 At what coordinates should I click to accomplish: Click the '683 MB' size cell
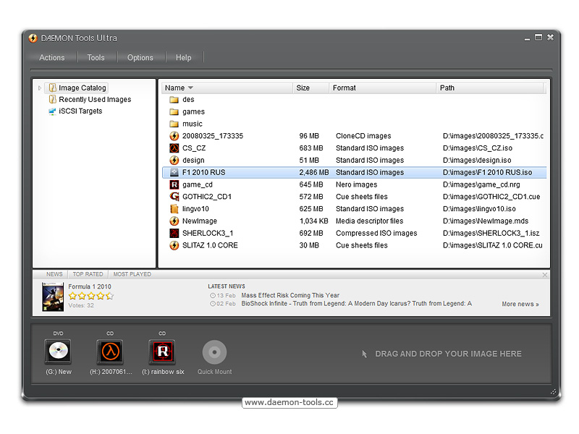(311, 148)
